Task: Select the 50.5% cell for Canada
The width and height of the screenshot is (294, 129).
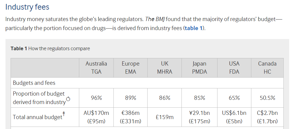Action: 267,98
